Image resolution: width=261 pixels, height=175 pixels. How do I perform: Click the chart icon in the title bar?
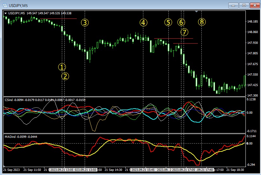[5, 5]
